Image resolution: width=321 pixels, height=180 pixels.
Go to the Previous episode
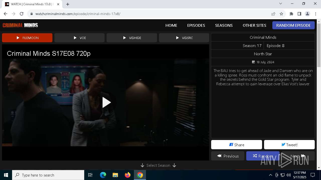228,156
